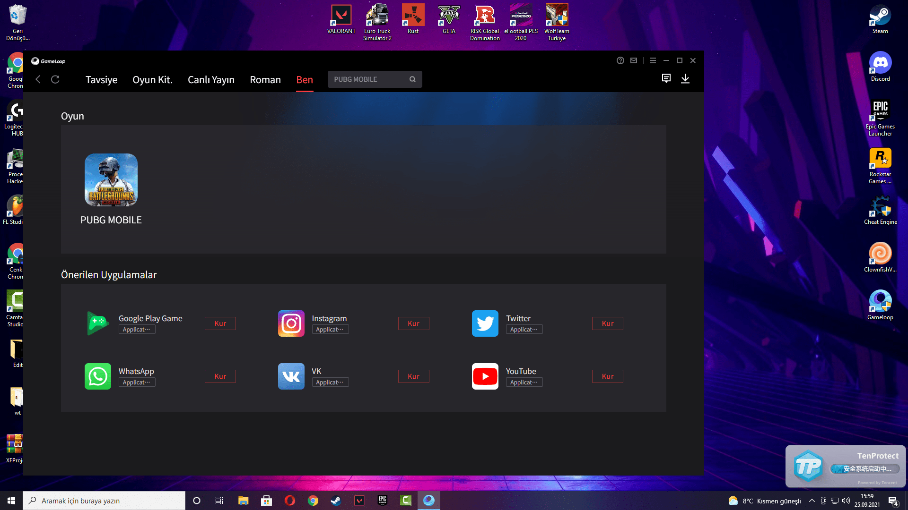This screenshot has height=510, width=908.
Task: Click the Twitter app icon
Action: 485,323
